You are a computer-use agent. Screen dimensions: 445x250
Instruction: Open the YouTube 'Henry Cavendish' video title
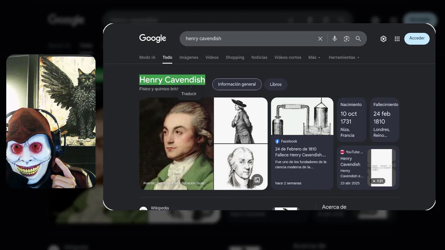click(x=350, y=161)
